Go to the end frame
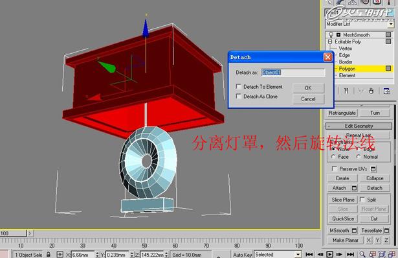 click(351, 254)
